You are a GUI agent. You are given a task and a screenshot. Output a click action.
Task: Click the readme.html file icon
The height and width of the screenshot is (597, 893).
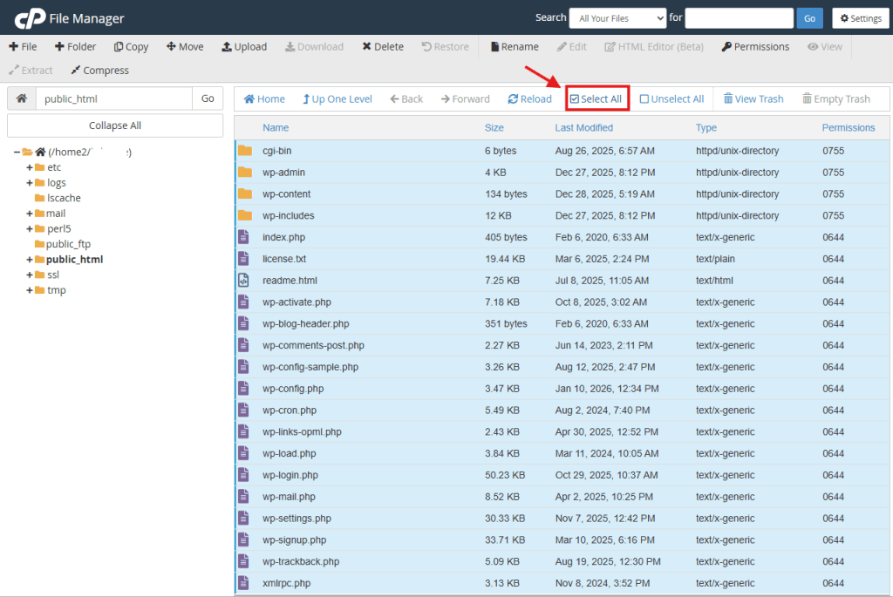(244, 281)
